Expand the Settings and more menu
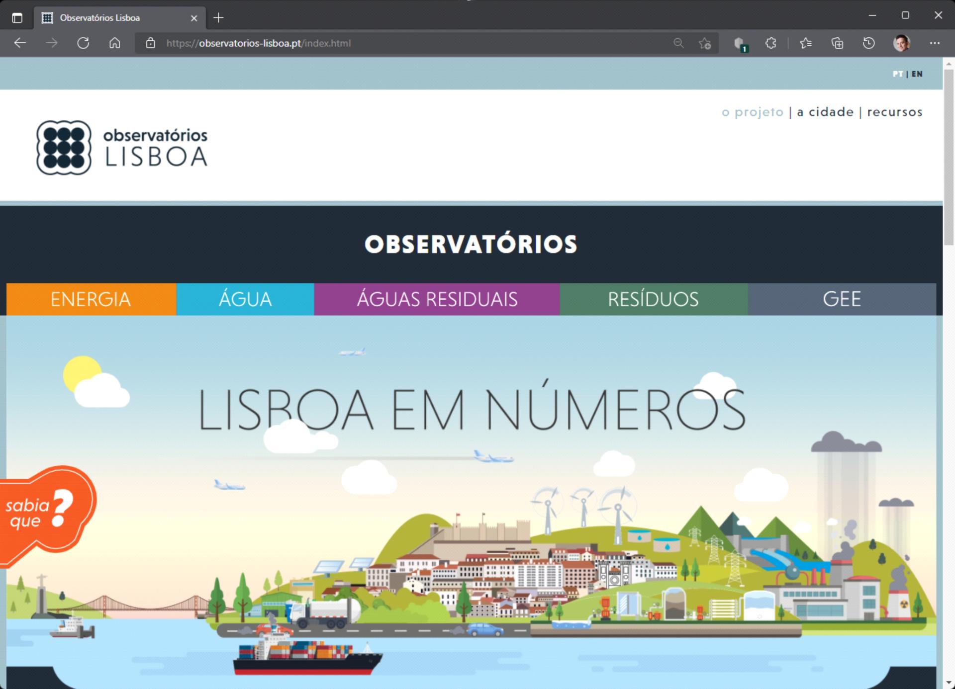955x689 pixels. [935, 43]
